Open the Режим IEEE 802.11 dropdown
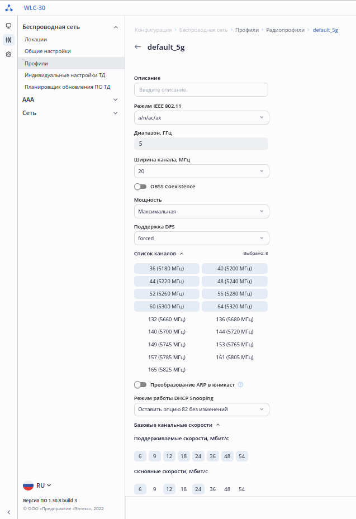Viewport: 356px width, 519px height. point(201,117)
